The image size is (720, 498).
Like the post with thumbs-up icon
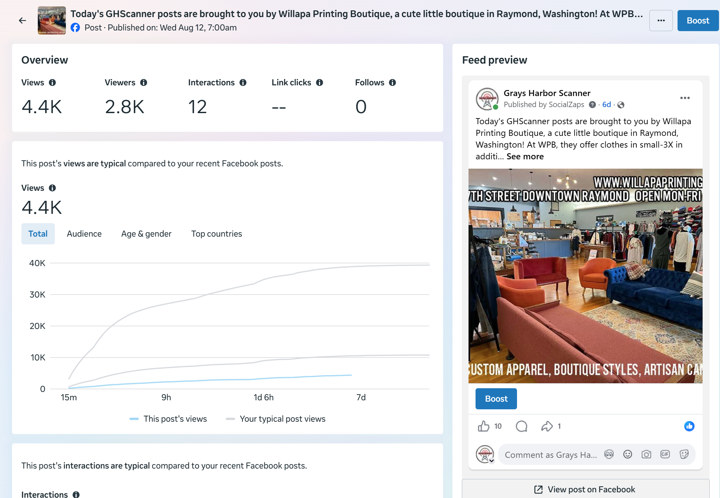[484, 426]
